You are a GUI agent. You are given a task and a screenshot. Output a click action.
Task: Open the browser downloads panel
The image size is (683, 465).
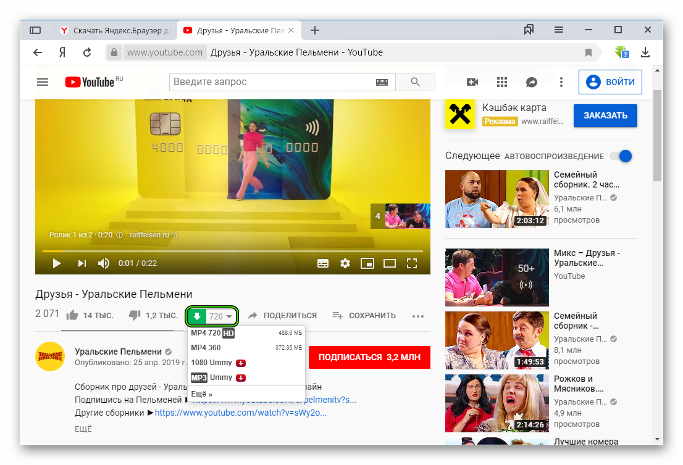point(645,52)
